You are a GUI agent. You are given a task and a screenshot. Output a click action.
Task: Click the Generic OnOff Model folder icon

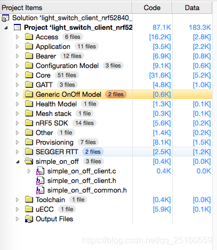(x=29, y=94)
